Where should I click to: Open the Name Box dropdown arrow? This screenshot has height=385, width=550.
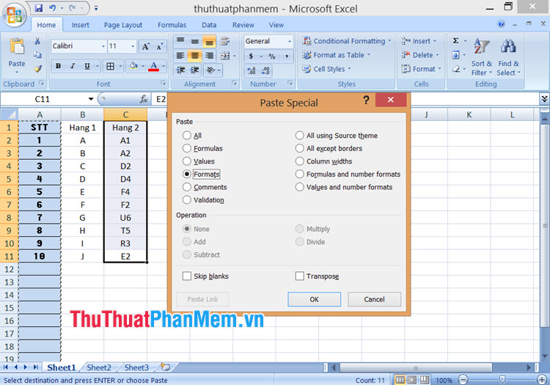[91, 99]
